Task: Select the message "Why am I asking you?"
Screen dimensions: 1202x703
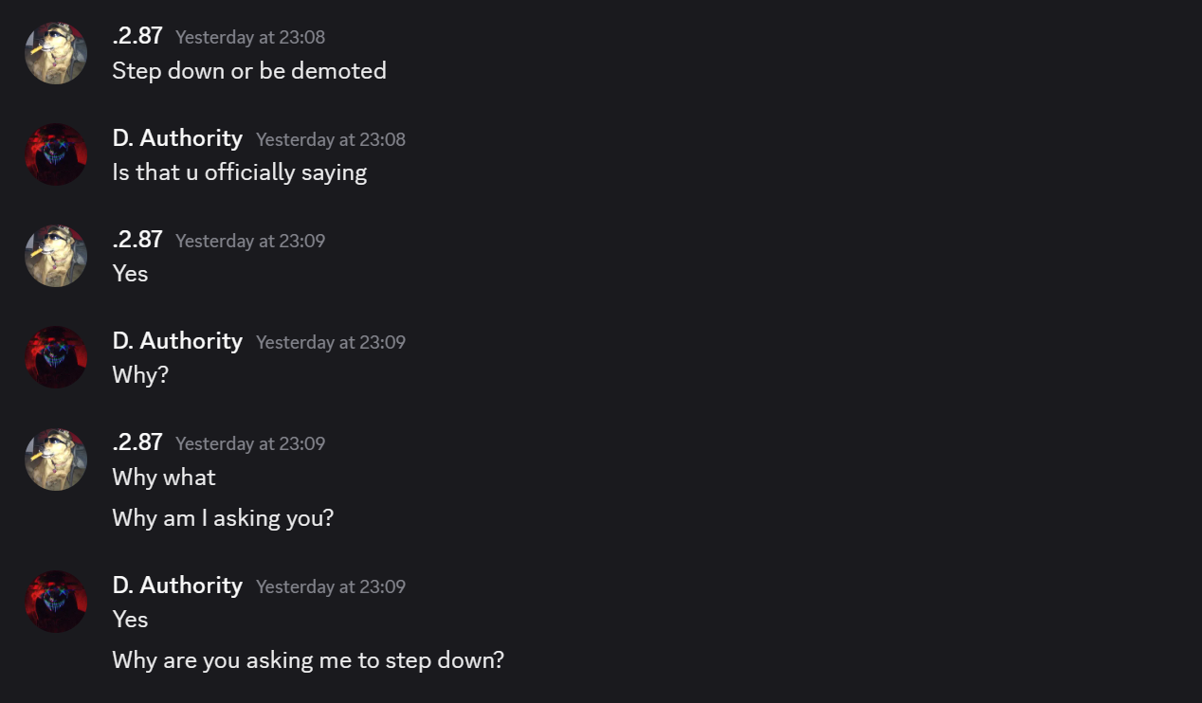Action: 223,518
